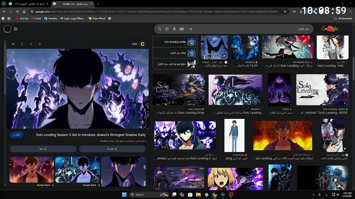Open the Solo Leveling: ARISE Android thumbnail
The image size is (355, 199).
pos(322,90)
